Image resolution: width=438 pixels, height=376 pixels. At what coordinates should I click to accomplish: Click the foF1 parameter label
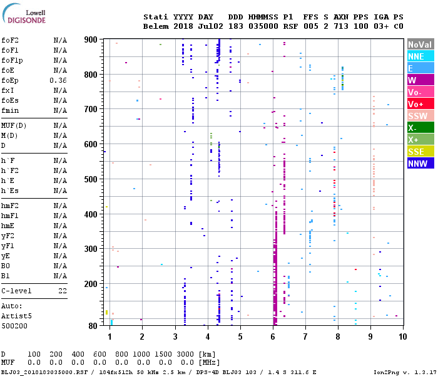click(10, 50)
